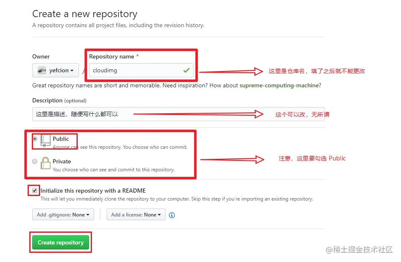Click the Private repository lock icon
This screenshot has width=401, height=262.
tap(45, 163)
